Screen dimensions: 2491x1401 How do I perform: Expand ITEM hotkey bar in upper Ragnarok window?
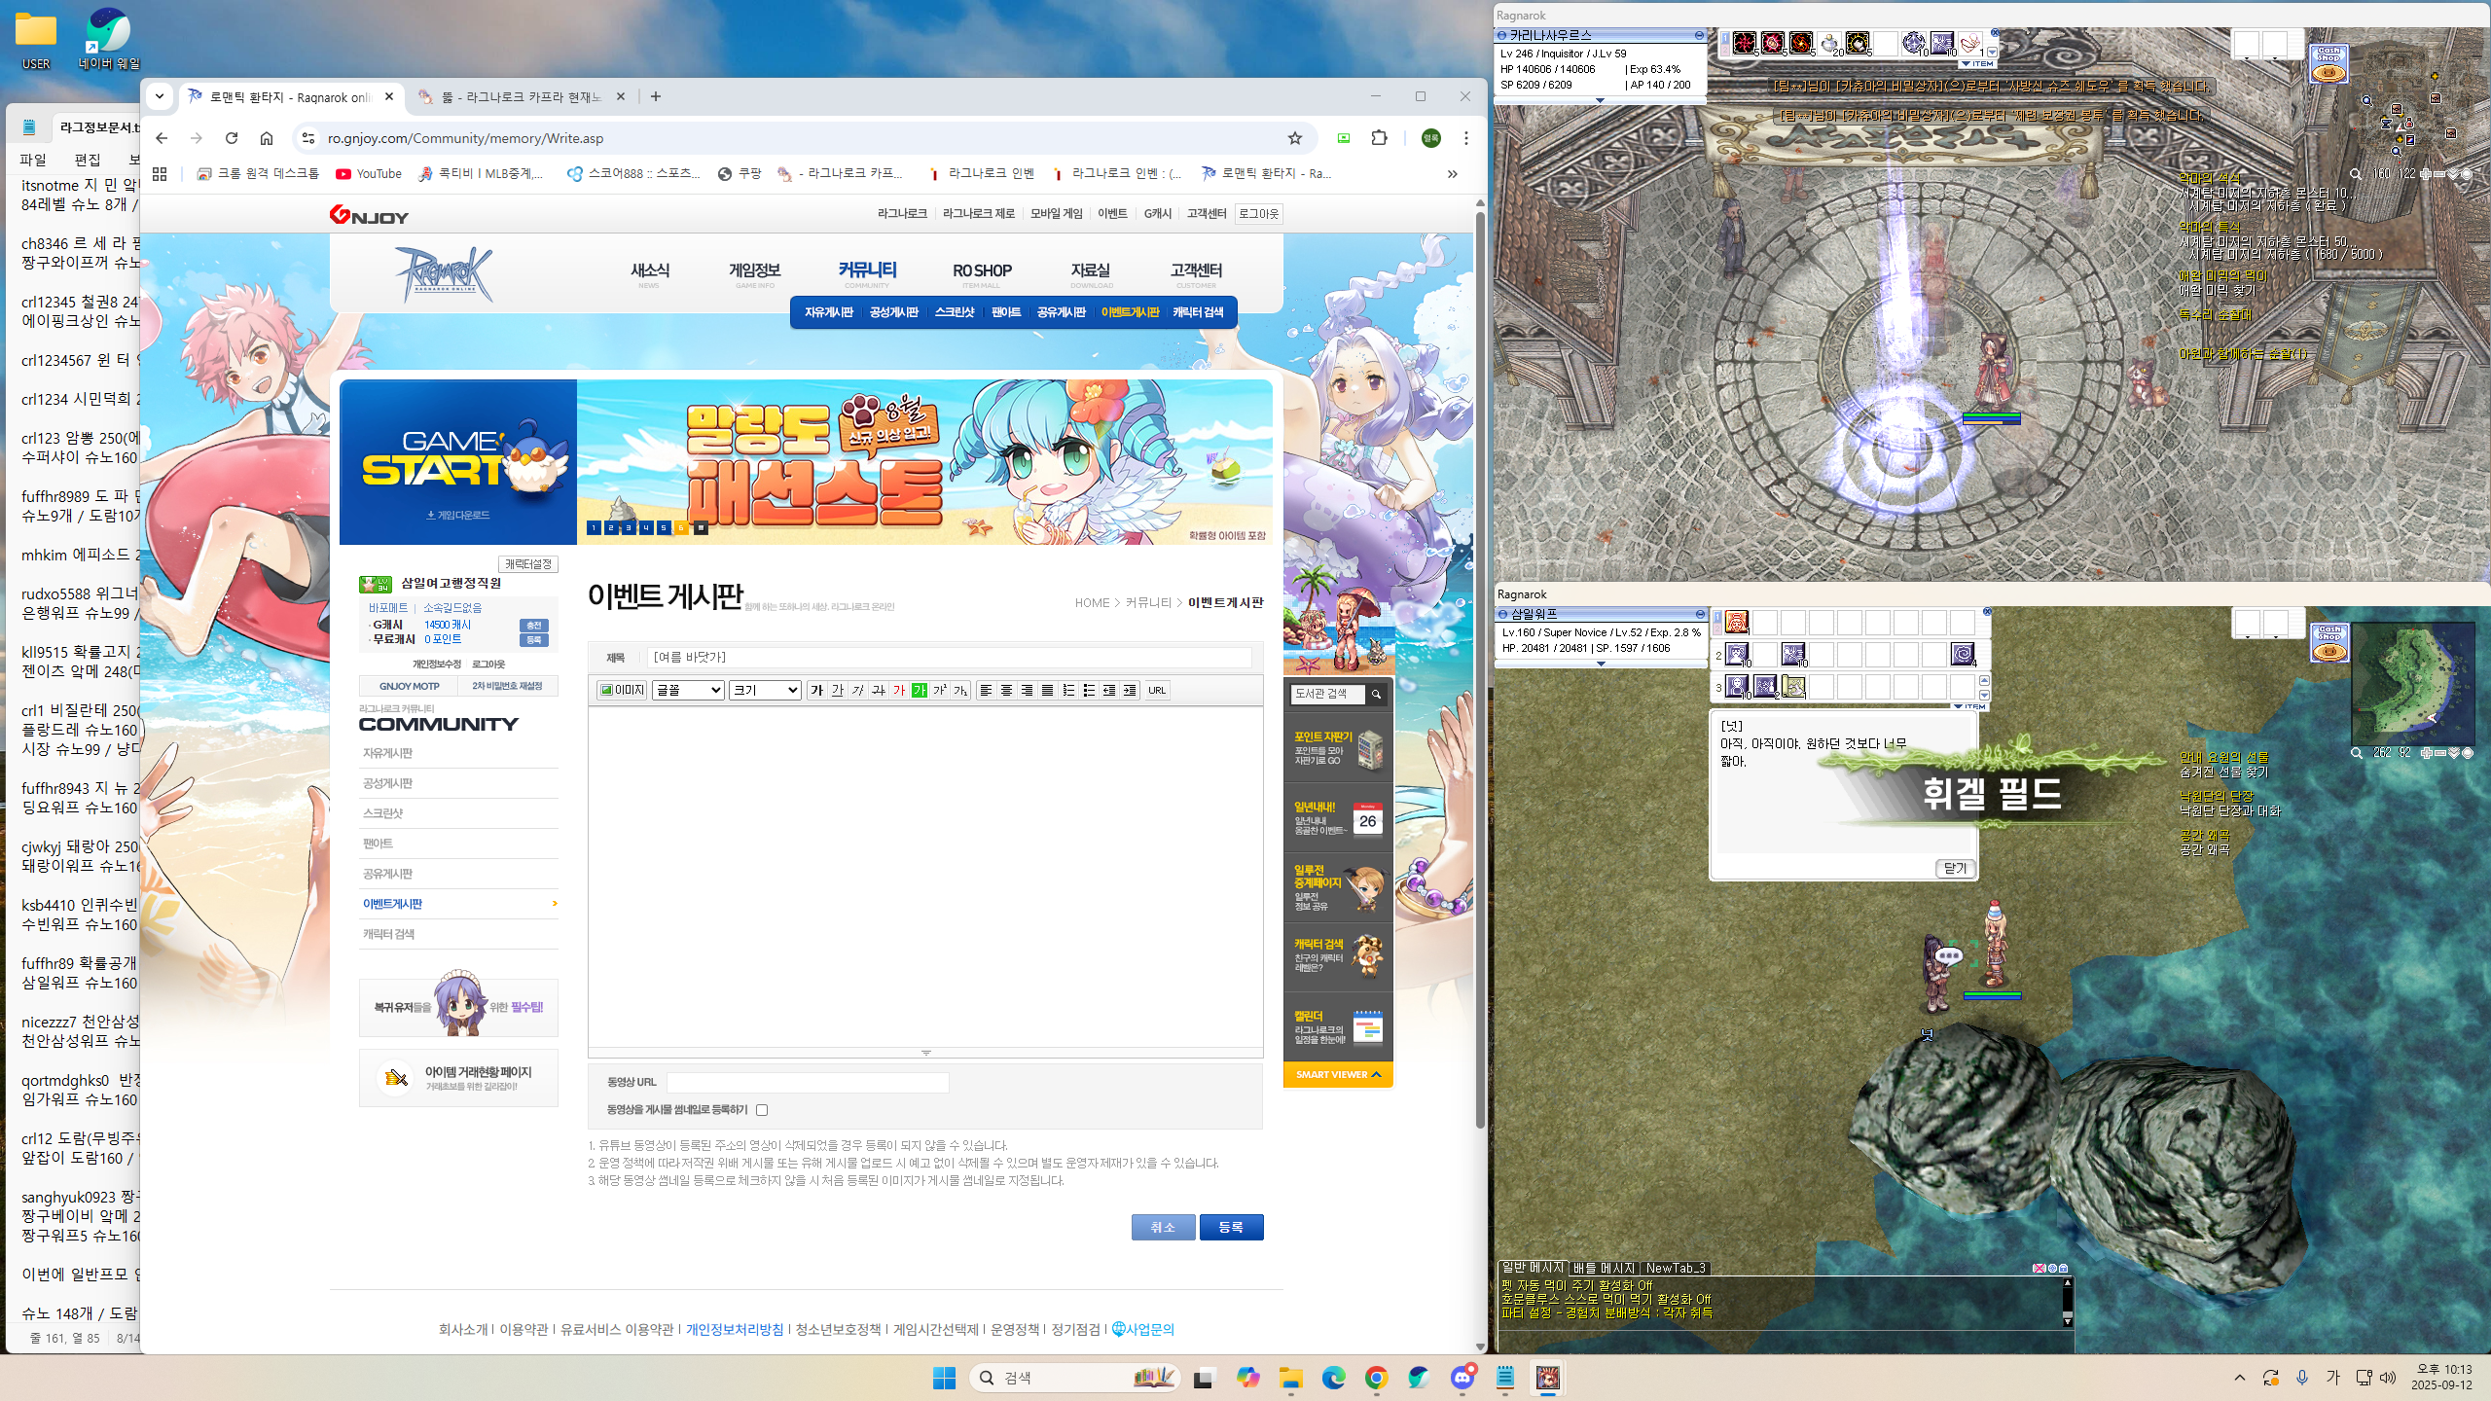point(1978,64)
